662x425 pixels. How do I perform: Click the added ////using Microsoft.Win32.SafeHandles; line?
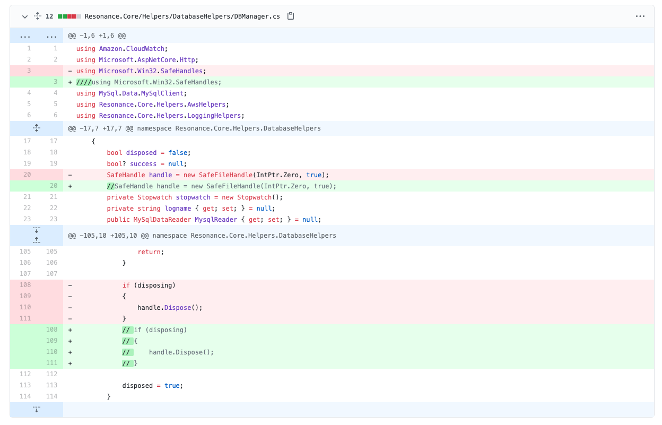point(149,82)
